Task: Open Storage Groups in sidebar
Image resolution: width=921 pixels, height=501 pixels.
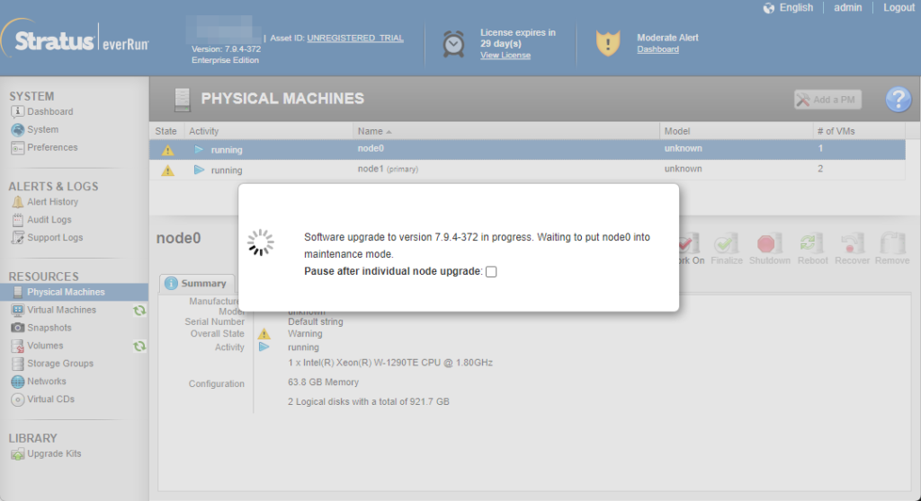Action: coord(60,364)
